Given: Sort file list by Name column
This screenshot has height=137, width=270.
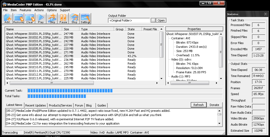Looking at the screenshot, I should [x=33, y=29].
